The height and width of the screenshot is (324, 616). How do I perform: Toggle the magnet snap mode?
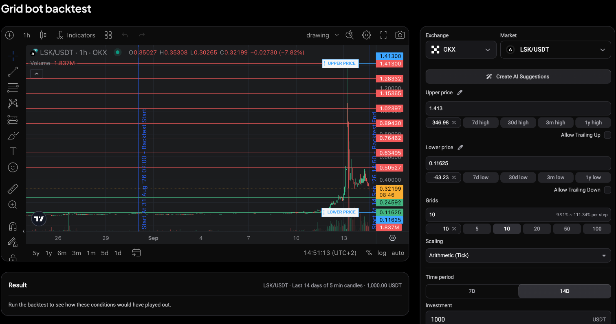coord(13,226)
